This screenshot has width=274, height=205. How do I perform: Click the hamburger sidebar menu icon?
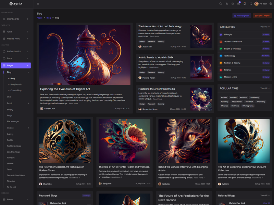click(38, 4)
